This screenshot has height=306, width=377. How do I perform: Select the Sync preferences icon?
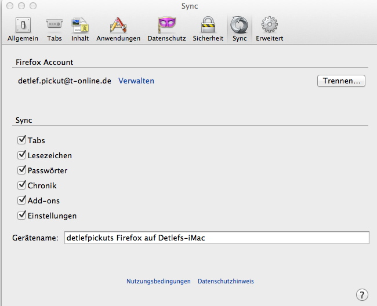point(240,29)
